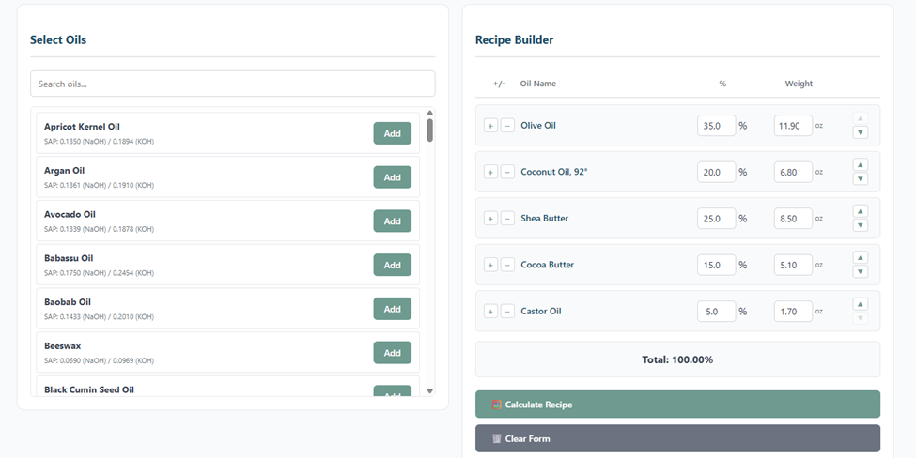Image resolution: width=916 pixels, height=458 pixels.
Task: Add Argan Oil to recipe
Action: click(392, 176)
